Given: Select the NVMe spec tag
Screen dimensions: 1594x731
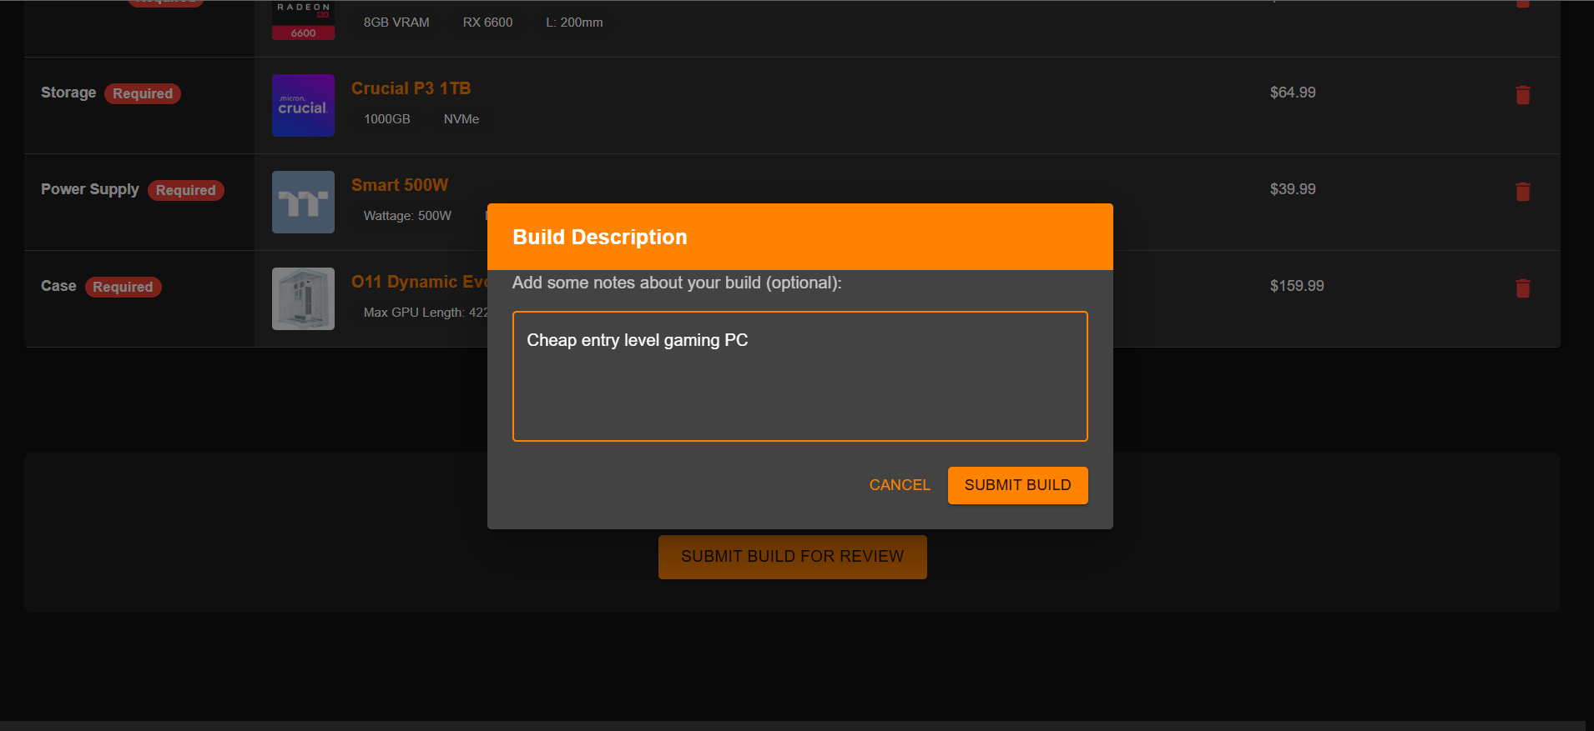Looking at the screenshot, I should tap(461, 119).
